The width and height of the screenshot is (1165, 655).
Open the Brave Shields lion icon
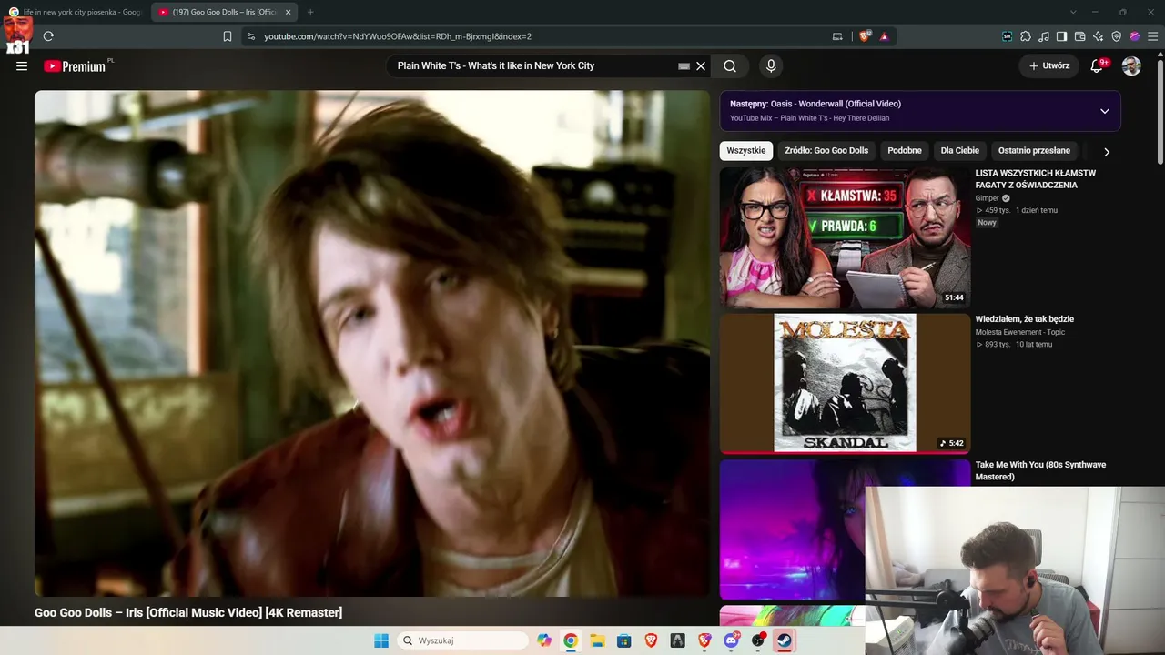coord(865,36)
